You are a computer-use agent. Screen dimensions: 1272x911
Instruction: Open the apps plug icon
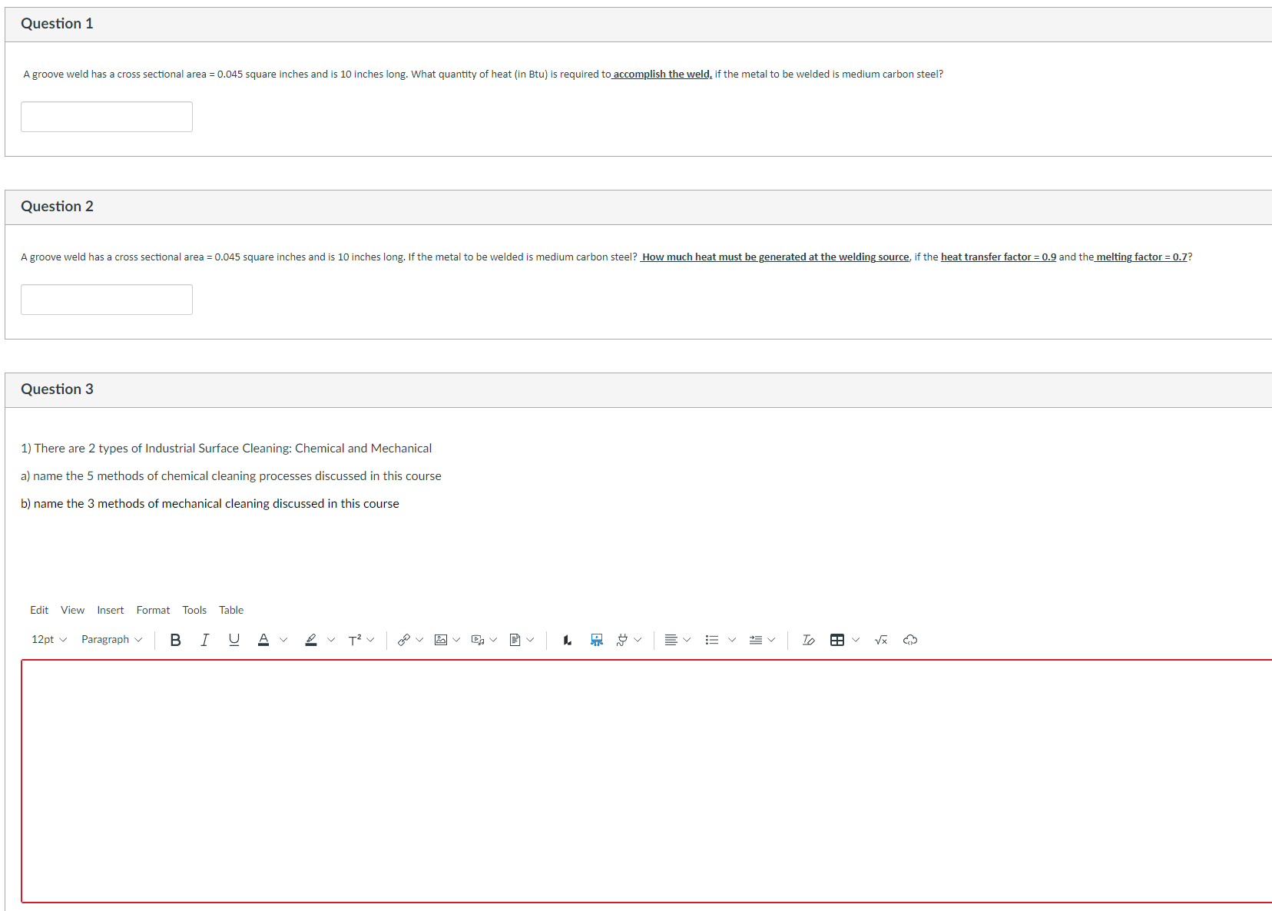pos(622,640)
